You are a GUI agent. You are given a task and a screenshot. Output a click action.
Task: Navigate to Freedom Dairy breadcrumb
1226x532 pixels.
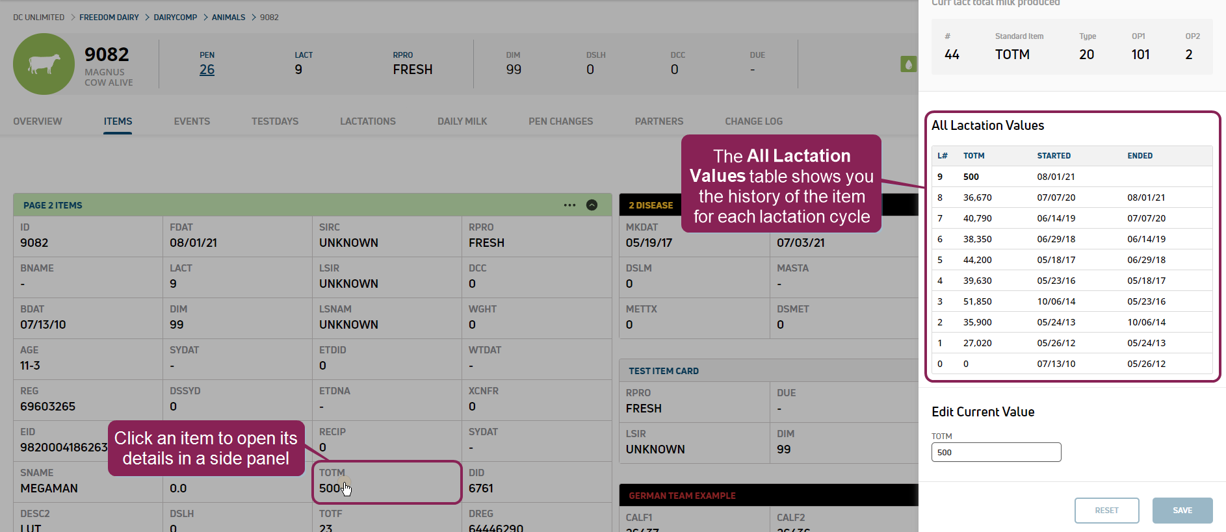(x=109, y=18)
